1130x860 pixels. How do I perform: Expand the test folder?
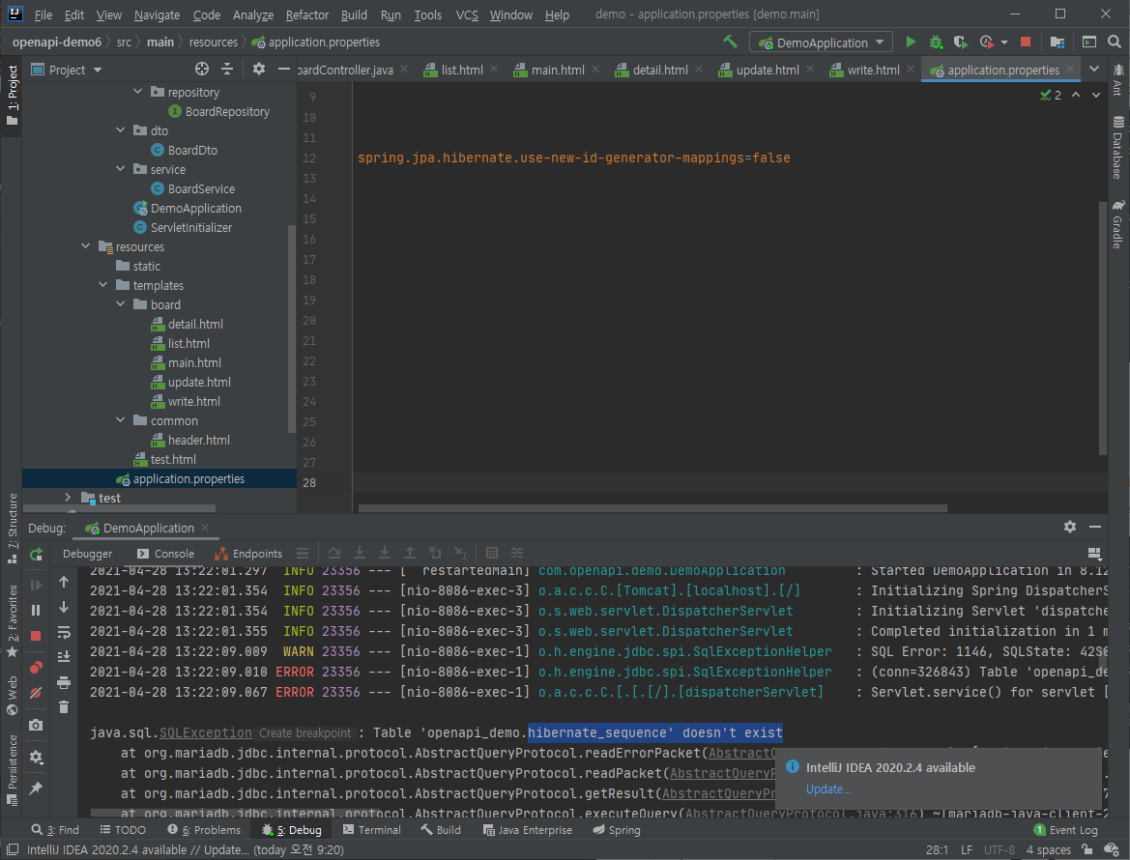point(68,498)
